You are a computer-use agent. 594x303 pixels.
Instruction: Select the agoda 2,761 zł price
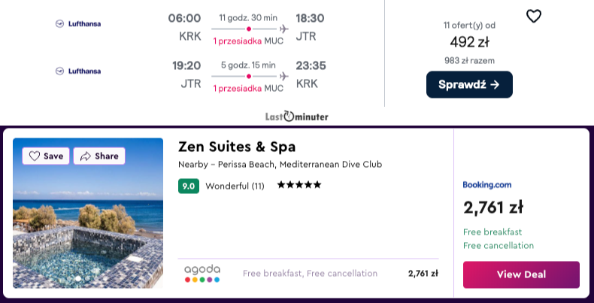click(x=423, y=274)
